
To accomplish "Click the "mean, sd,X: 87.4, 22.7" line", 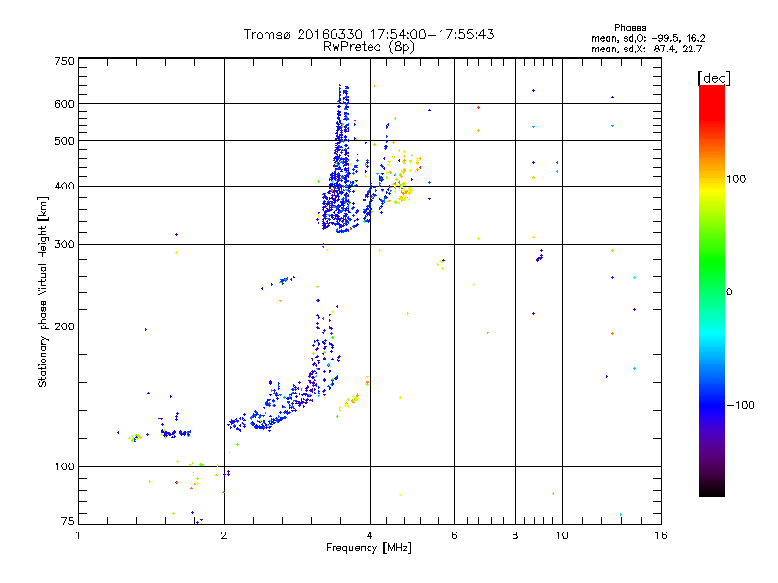I will (x=647, y=49).
